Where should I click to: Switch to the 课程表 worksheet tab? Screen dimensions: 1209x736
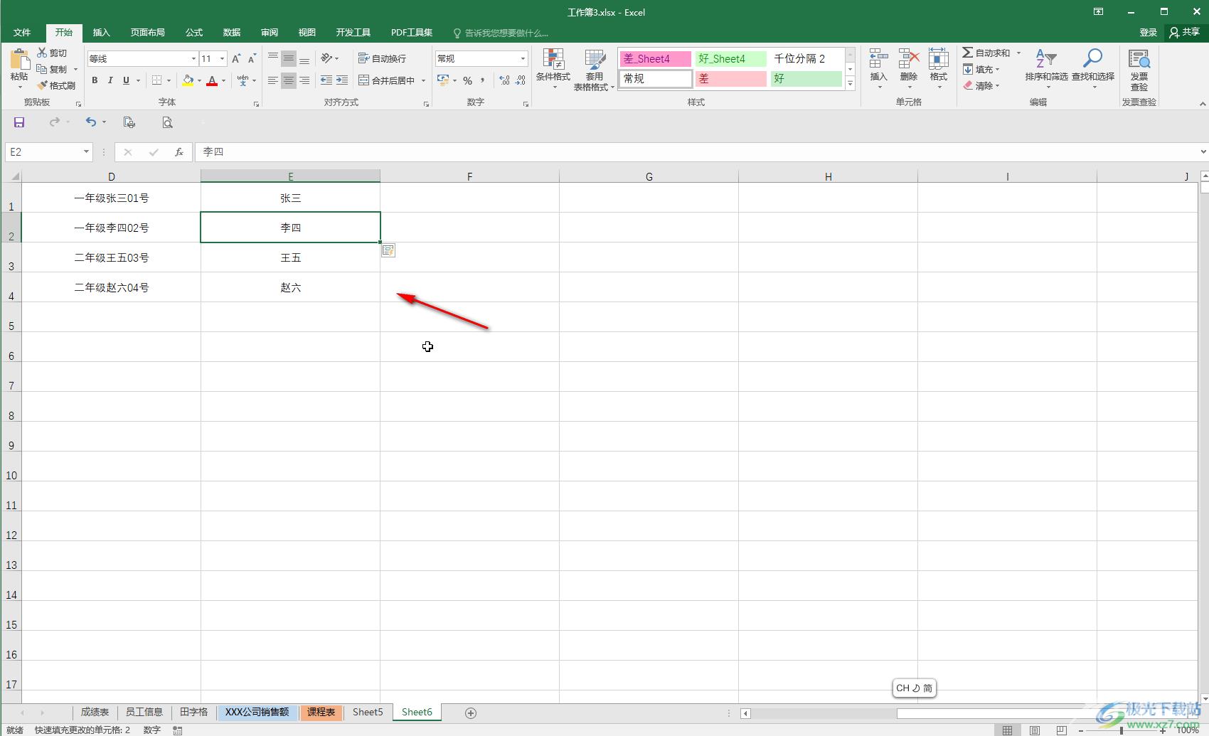tap(321, 712)
